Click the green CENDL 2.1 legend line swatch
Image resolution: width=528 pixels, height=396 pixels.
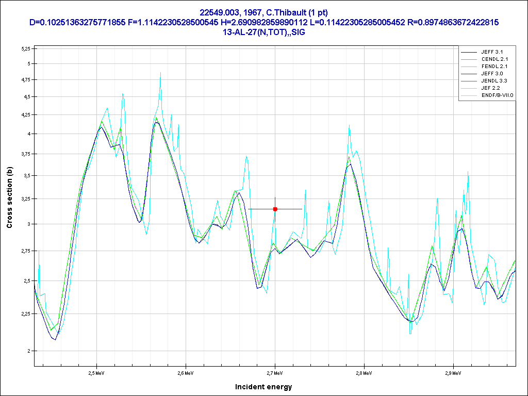click(469, 60)
